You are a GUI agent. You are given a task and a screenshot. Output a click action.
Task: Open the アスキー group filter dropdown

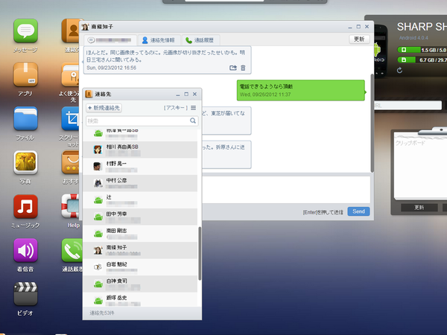pos(176,108)
